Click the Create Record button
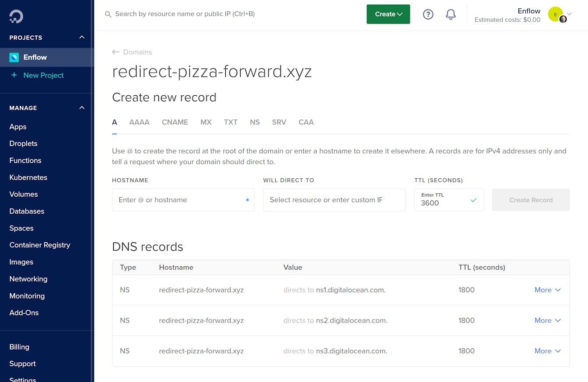 (x=531, y=200)
